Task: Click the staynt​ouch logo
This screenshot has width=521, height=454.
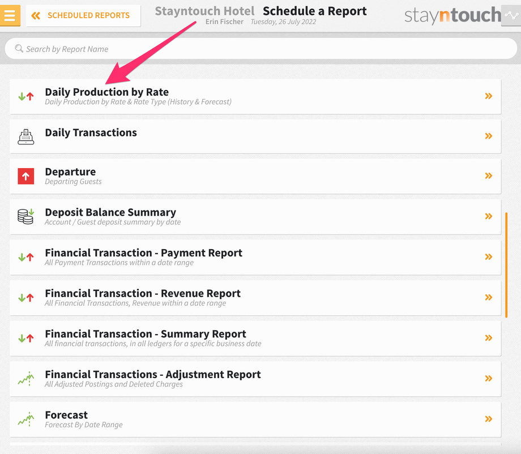Action: coord(452,15)
